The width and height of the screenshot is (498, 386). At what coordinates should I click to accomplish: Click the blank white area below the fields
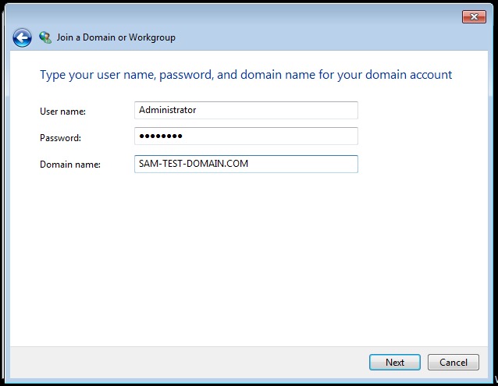pos(248,257)
